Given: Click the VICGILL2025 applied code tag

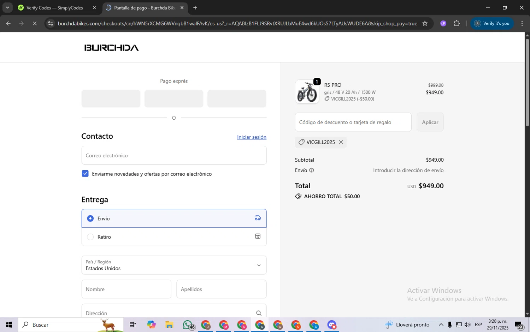Looking at the screenshot, I should click(321, 142).
